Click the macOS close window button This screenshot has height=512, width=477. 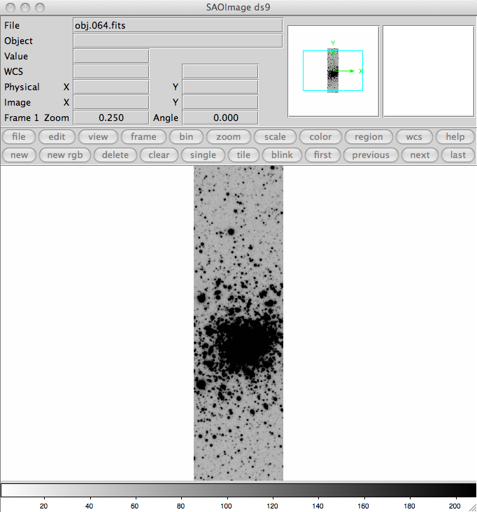pos(10,7)
